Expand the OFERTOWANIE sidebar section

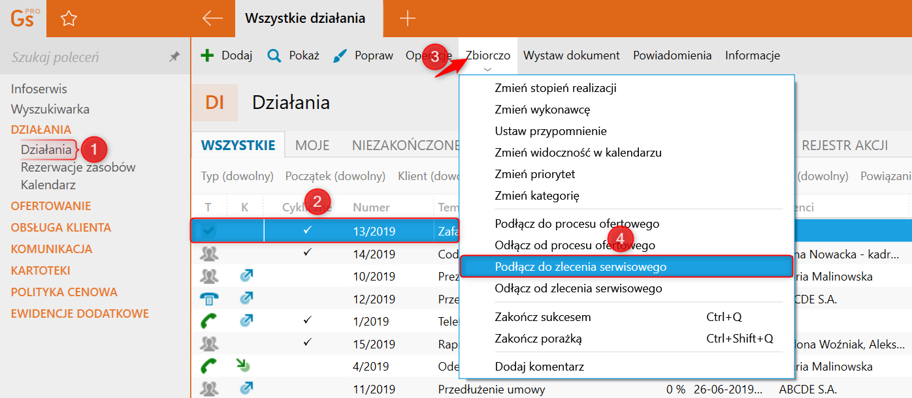tap(51, 206)
